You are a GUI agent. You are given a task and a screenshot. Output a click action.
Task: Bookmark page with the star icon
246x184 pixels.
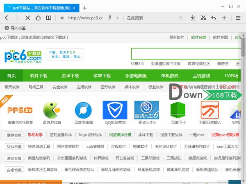point(62,18)
